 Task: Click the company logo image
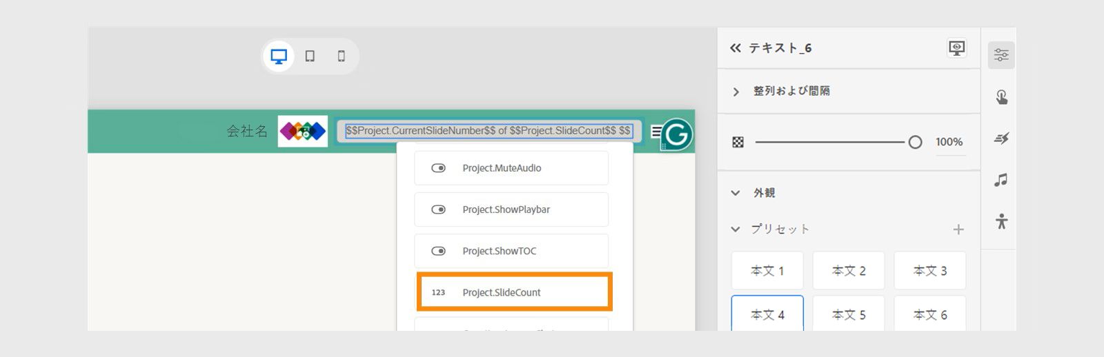(x=302, y=131)
